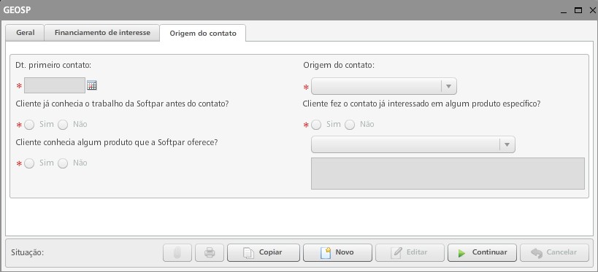Maximize the GEOSP window
The width and height of the screenshot is (598, 272).
(x=578, y=11)
